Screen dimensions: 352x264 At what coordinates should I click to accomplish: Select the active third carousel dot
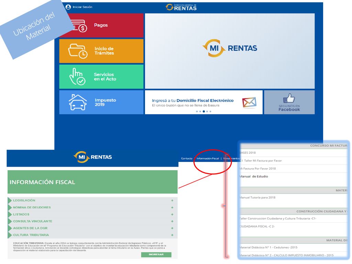[203, 111]
